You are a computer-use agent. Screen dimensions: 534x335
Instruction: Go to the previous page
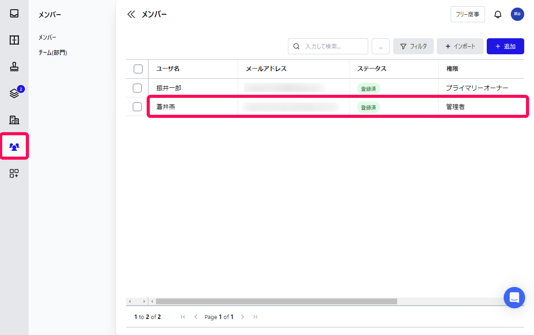click(196, 317)
